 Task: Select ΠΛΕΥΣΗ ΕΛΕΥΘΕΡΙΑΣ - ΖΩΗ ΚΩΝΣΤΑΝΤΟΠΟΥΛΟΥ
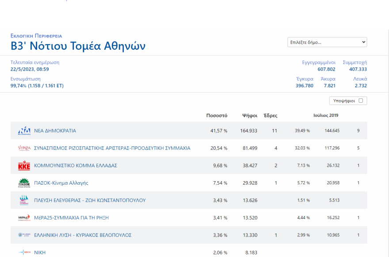(x=90, y=200)
